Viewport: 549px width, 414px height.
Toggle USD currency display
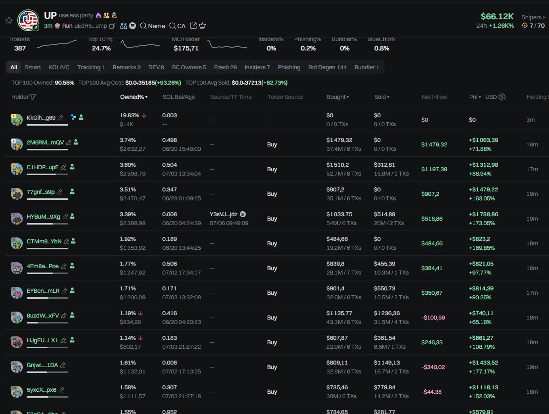(495, 97)
